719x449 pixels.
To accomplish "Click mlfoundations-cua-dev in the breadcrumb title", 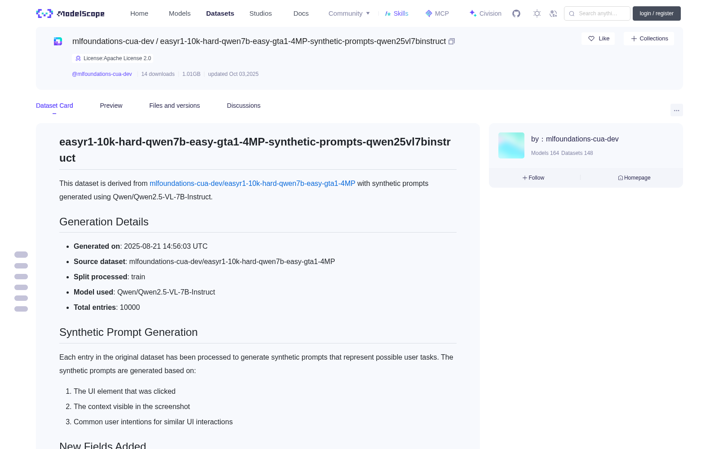I will pyautogui.click(x=113, y=41).
